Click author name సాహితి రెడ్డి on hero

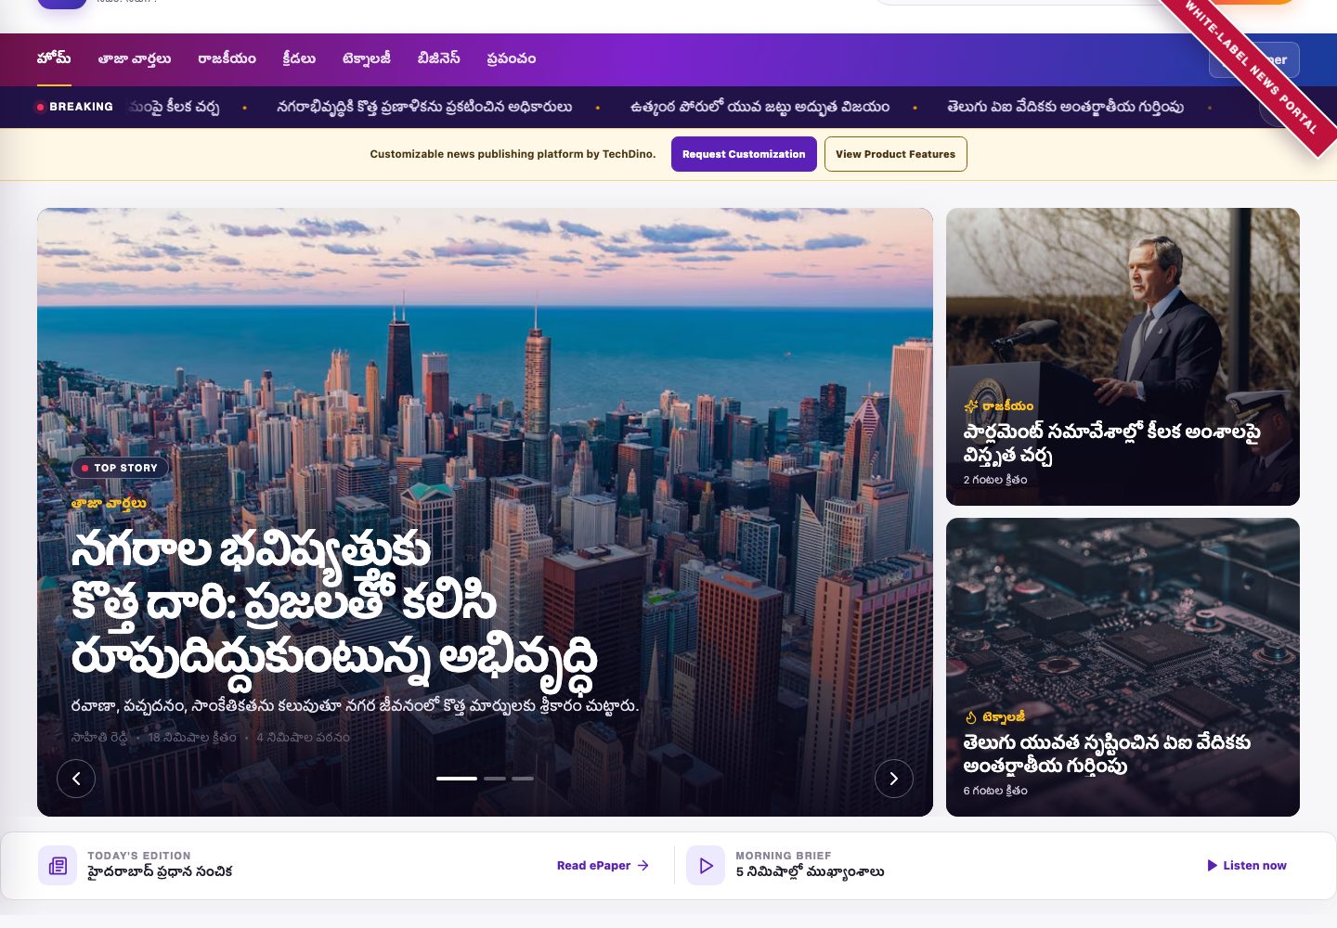(99, 738)
